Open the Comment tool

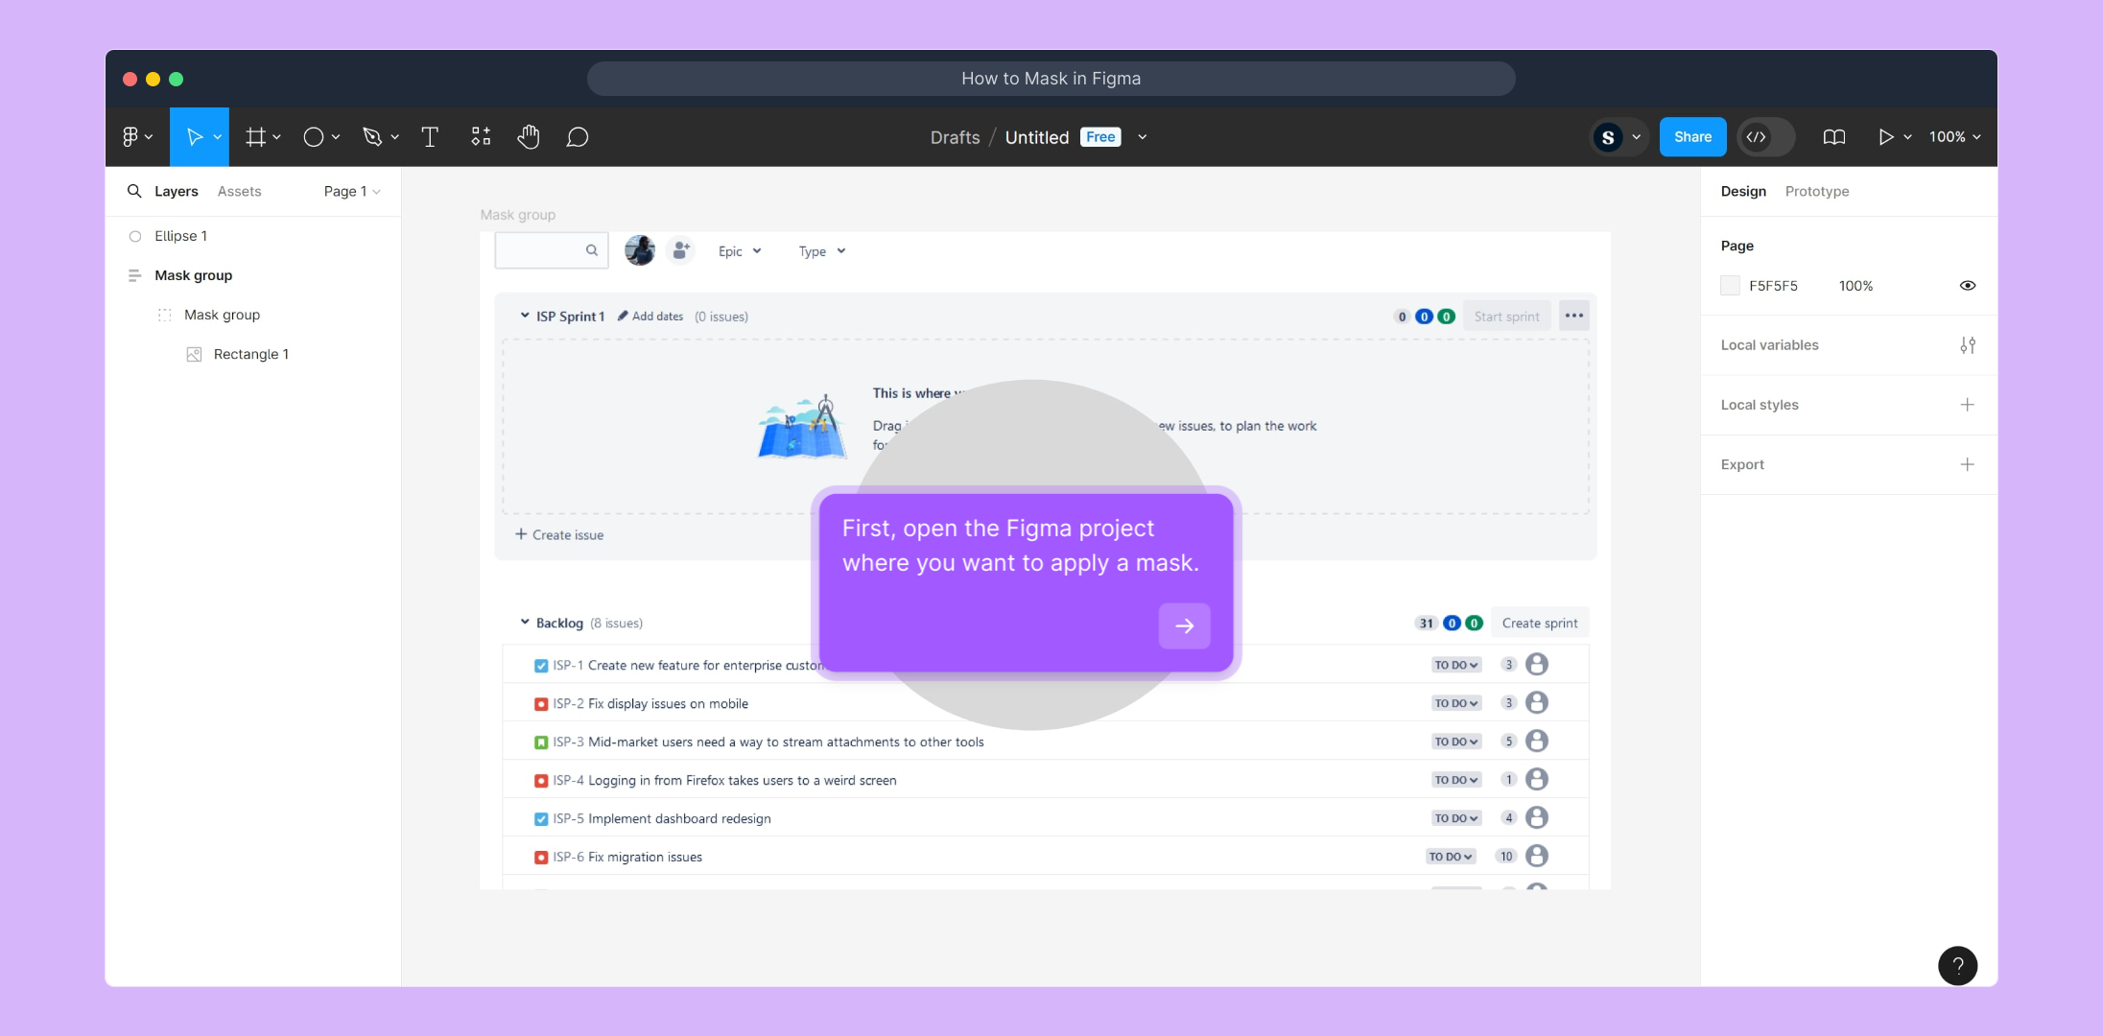coord(577,137)
